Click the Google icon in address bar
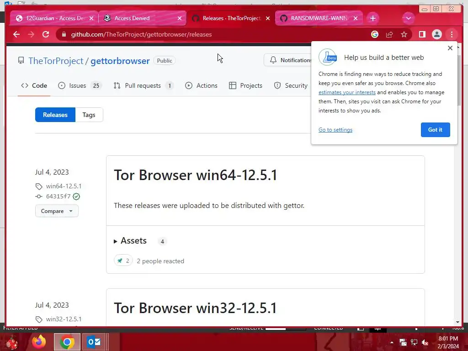Viewport: 468px width, 351px height. (x=375, y=34)
